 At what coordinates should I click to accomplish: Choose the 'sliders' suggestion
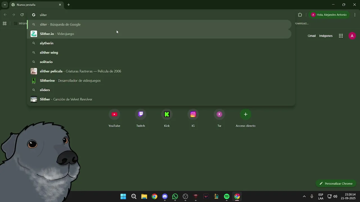(x=159, y=90)
